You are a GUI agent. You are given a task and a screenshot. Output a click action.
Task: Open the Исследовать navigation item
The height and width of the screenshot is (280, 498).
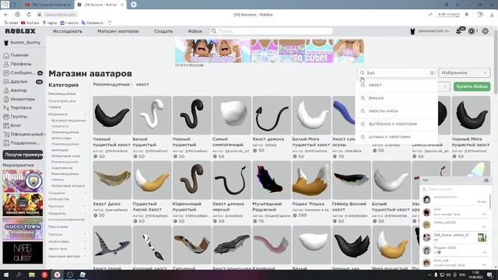pos(68,31)
